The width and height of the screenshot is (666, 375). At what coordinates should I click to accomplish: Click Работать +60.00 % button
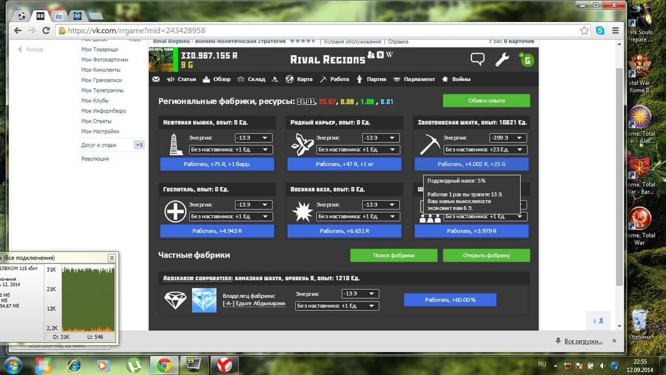point(450,300)
